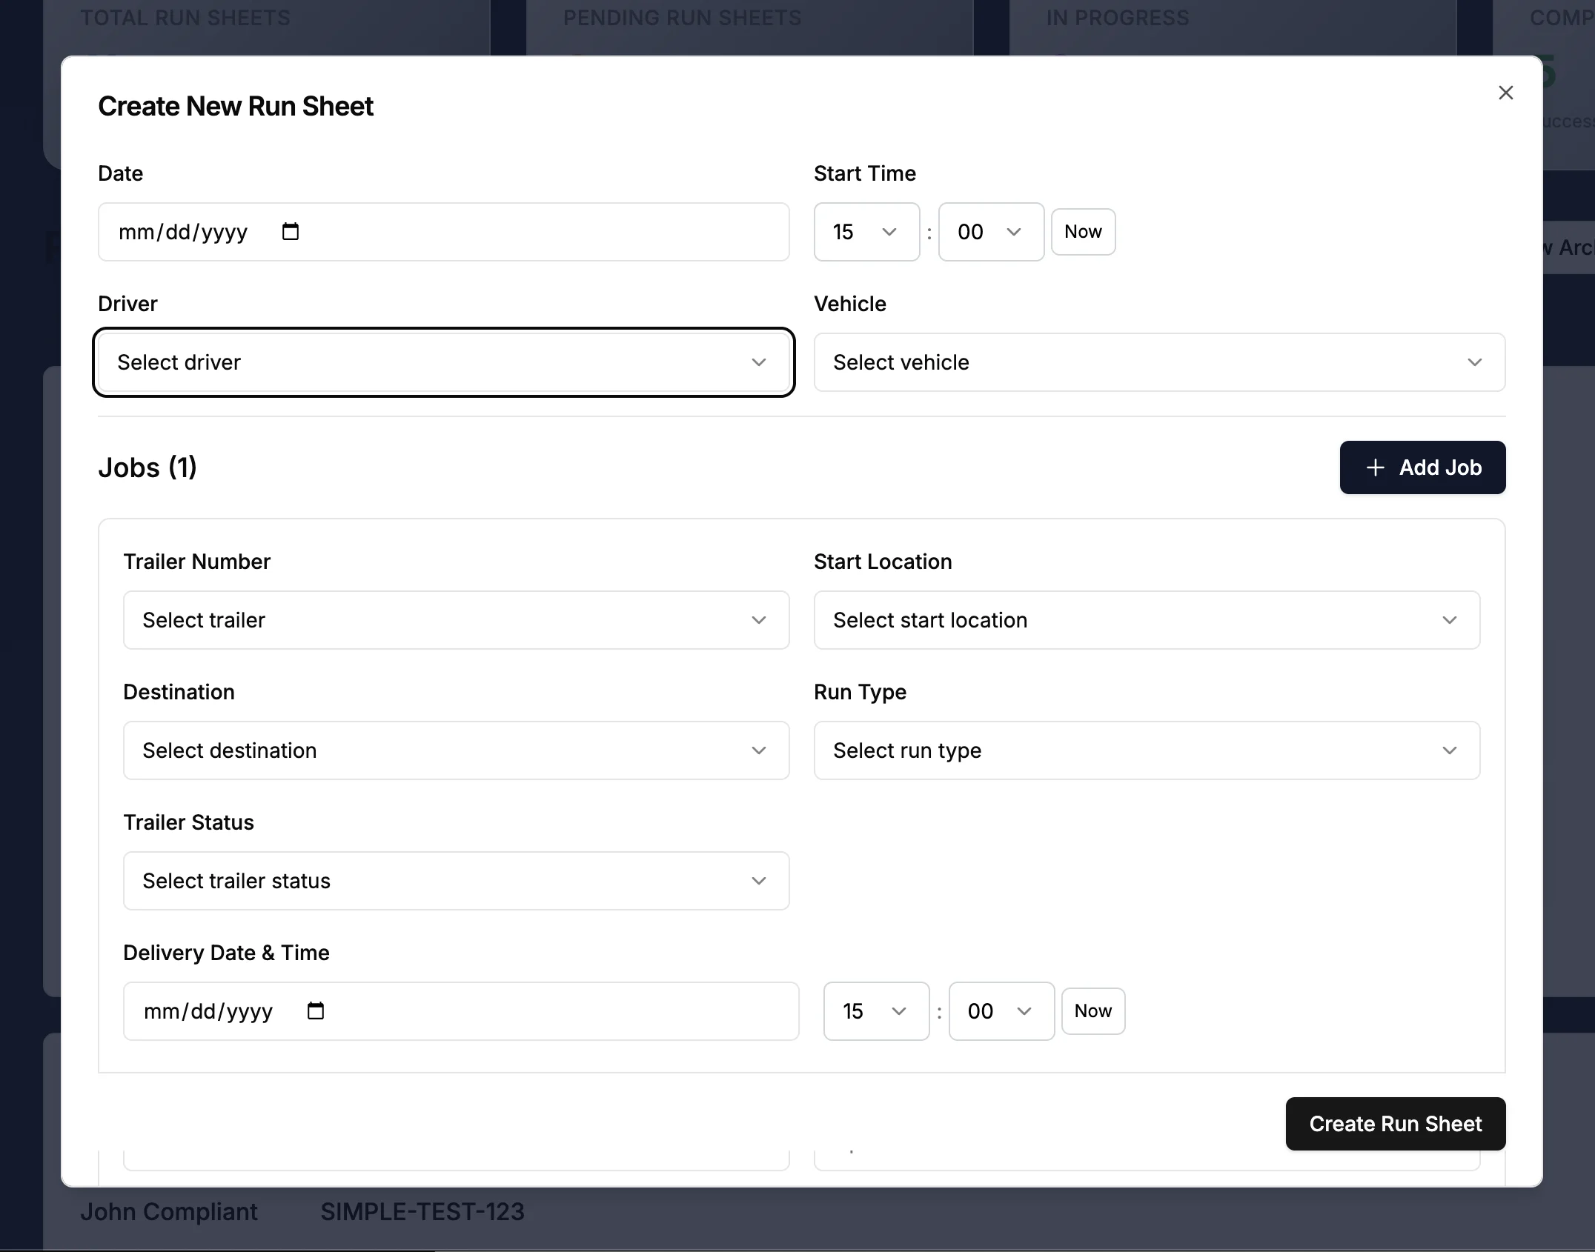Click SIMPLE-TEST-123 text in background

tap(422, 1212)
